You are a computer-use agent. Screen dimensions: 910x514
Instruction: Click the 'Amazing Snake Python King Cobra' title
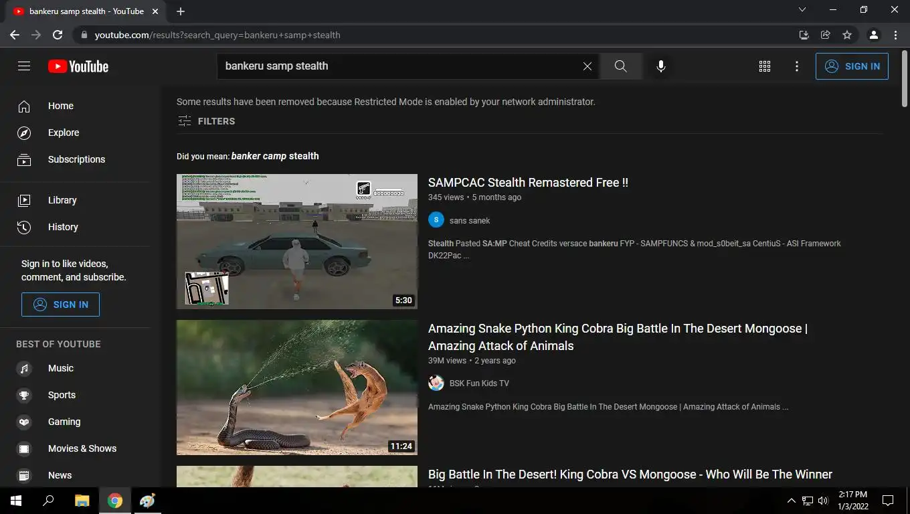click(x=618, y=337)
